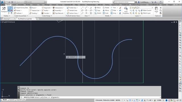Expand the Palettes panel
The width and height of the screenshot is (182, 102).
[x=7, y=16]
